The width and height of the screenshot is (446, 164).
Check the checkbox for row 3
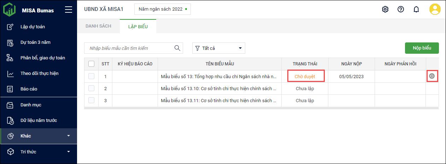pos(92,100)
